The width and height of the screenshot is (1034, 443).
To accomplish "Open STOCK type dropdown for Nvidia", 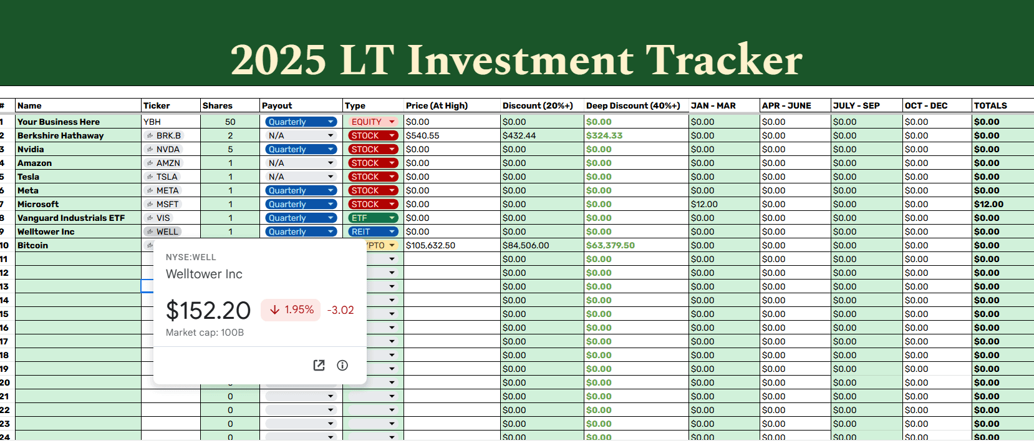I will click(x=373, y=149).
